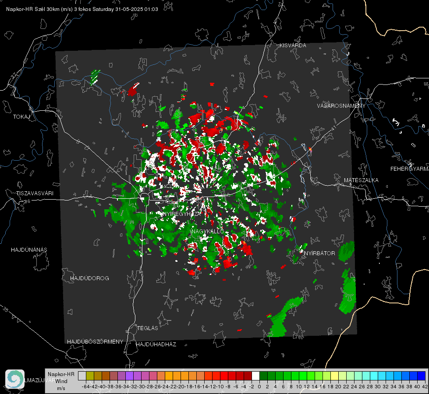Click the TOKAJ town label
429x394 pixels.
click(21, 117)
